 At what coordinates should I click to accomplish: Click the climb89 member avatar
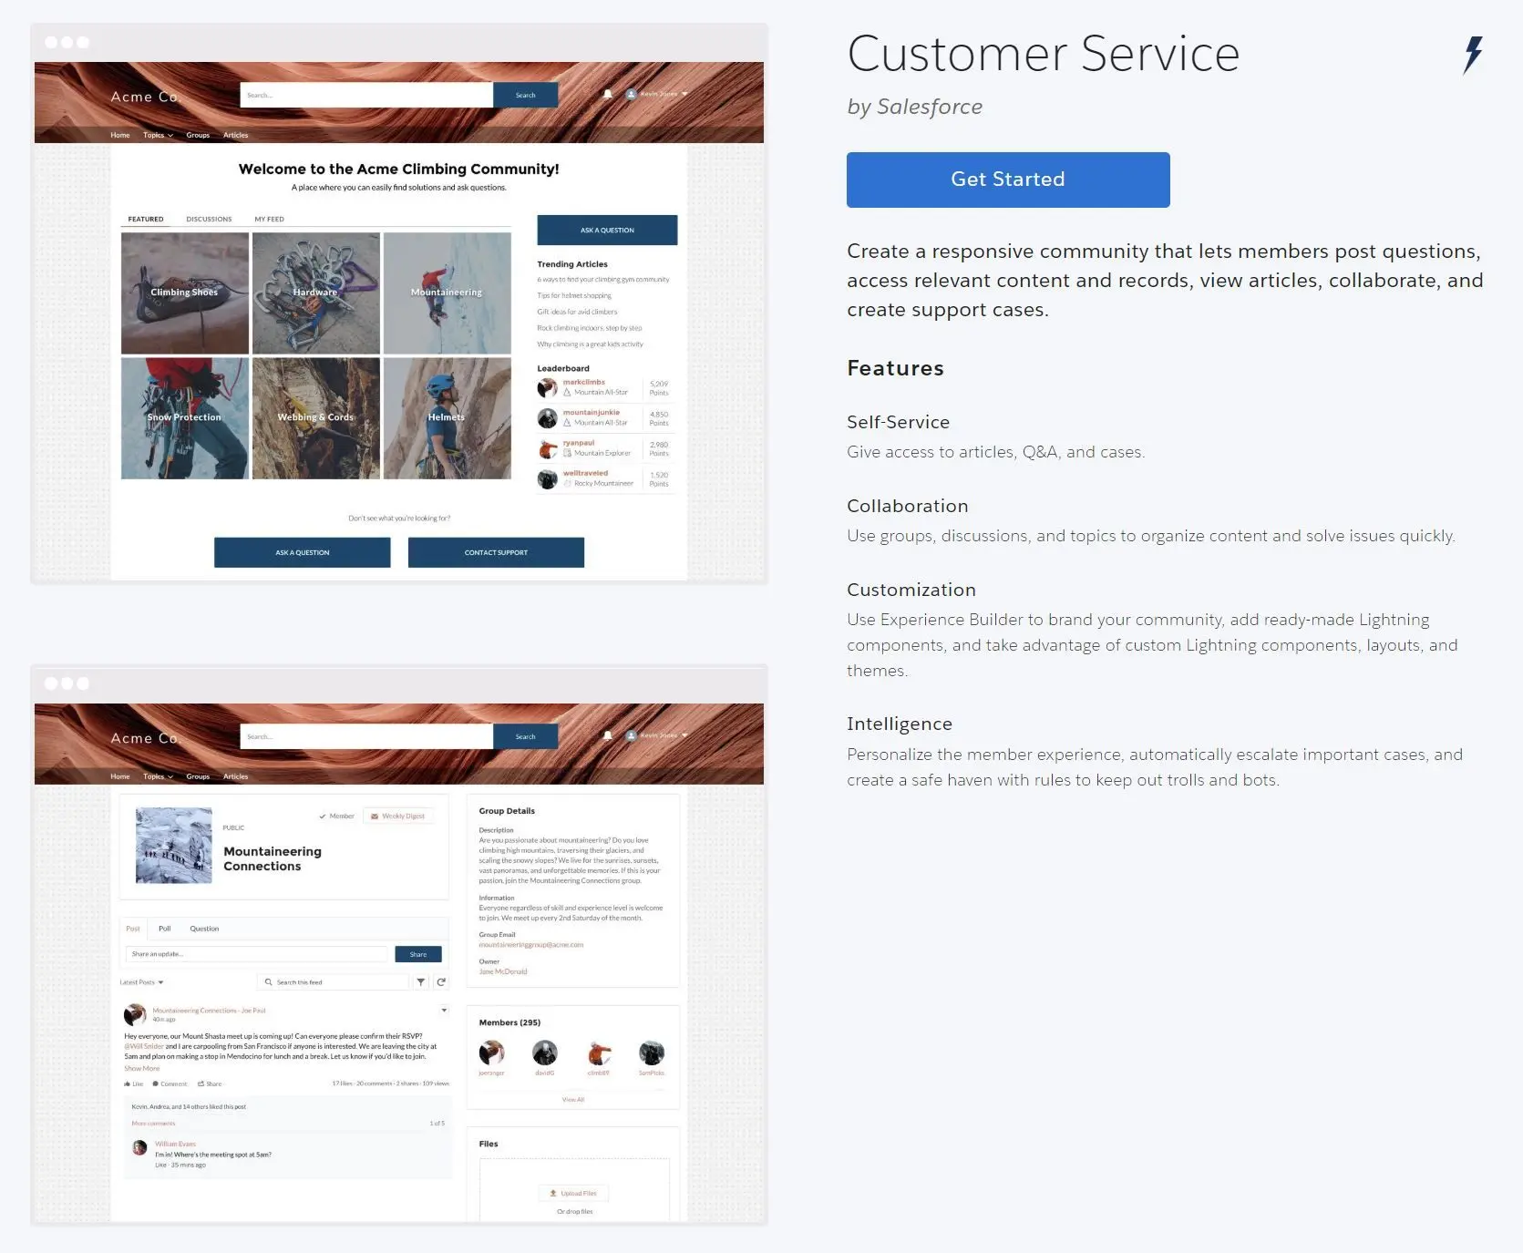coord(599,1053)
